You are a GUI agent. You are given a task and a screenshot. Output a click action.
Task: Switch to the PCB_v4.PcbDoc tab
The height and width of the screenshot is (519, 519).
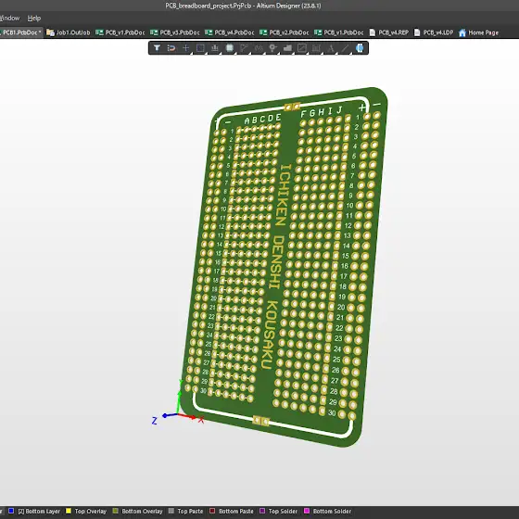pyautogui.click(x=230, y=32)
